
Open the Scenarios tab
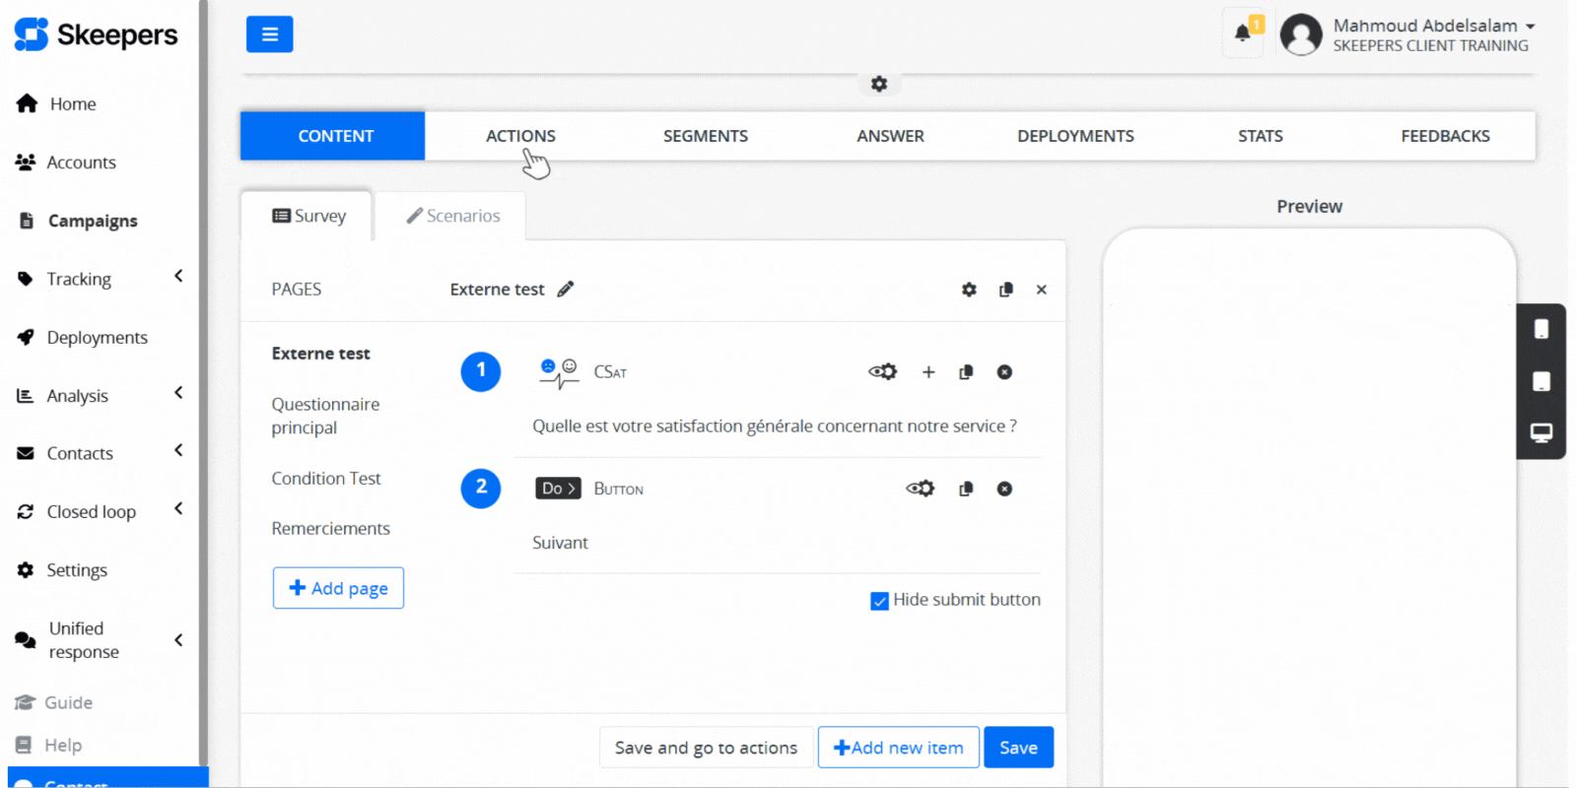453,216
